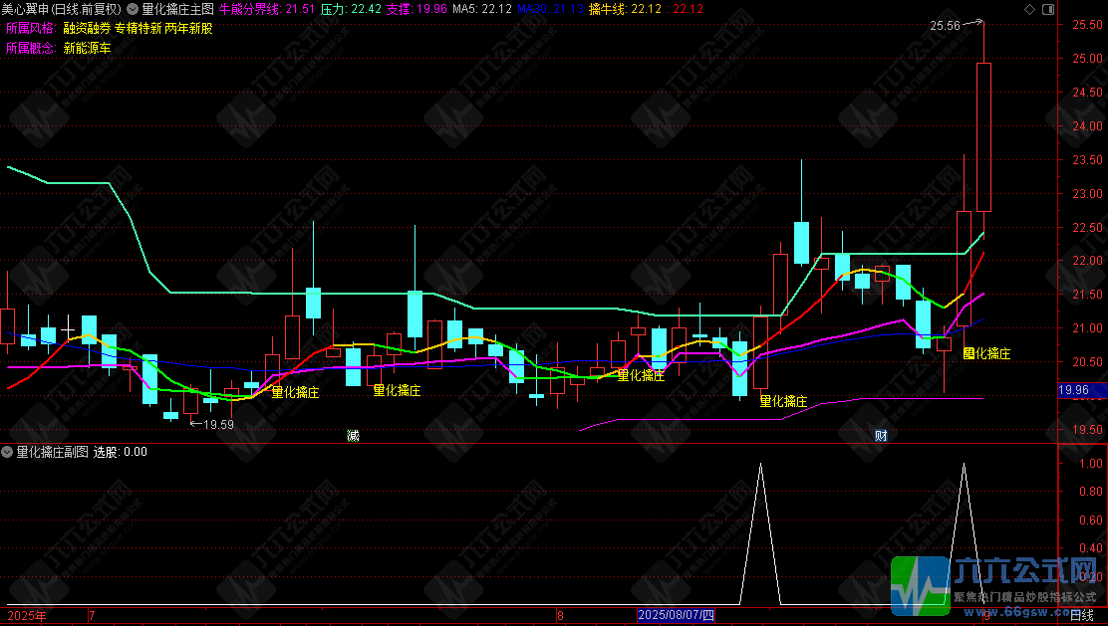1108x626 pixels.
Task: Click the 日线 period label at bottom right
Action: click(1081, 616)
